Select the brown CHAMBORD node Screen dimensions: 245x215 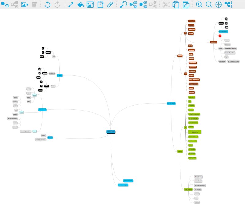[213, 42]
